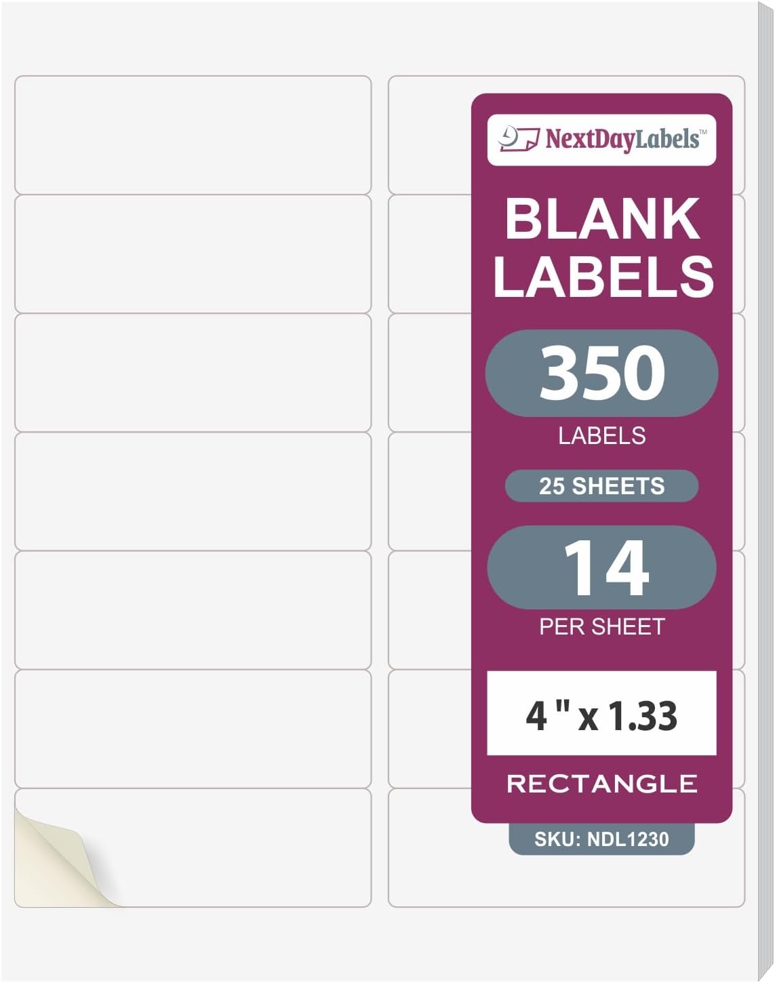
Task: Select the 4" x 1.33 size box
Action: [x=601, y=714]
